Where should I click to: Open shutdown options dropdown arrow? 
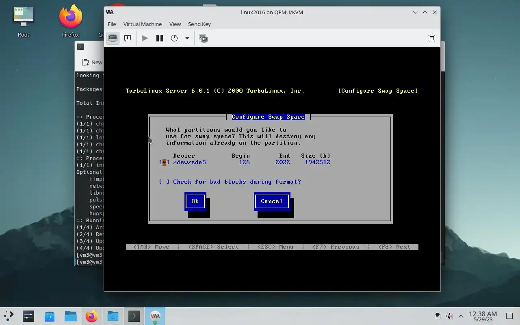[187, 38]
